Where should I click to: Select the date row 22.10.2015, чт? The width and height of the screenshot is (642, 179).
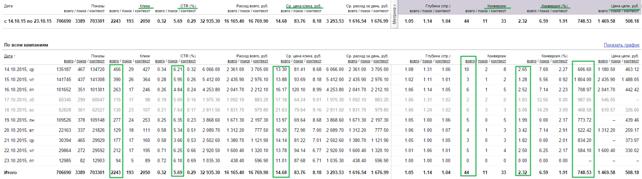click(19, 150)
